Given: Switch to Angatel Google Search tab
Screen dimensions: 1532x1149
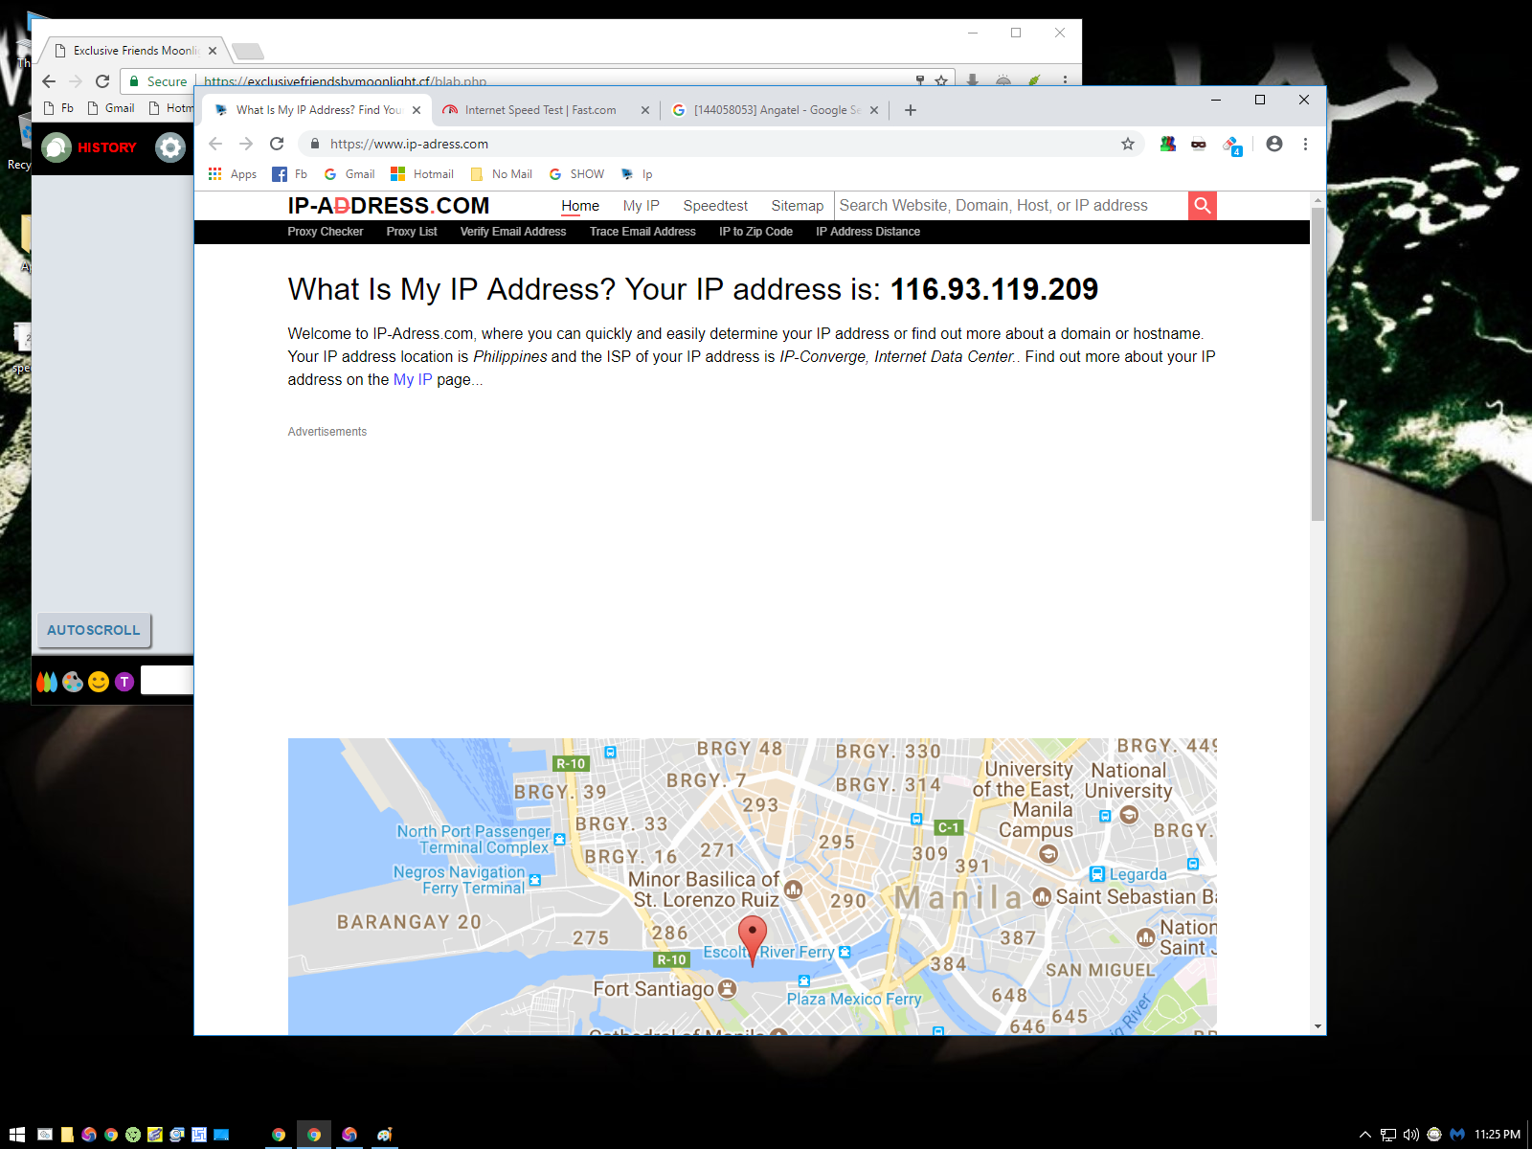Looking at the screenshot, I should pos(777,110).
